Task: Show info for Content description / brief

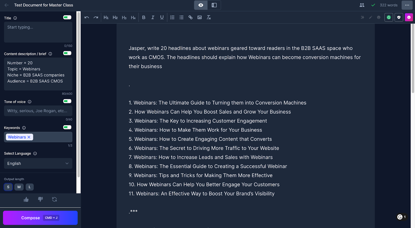Action: click(x=50, y=54)
